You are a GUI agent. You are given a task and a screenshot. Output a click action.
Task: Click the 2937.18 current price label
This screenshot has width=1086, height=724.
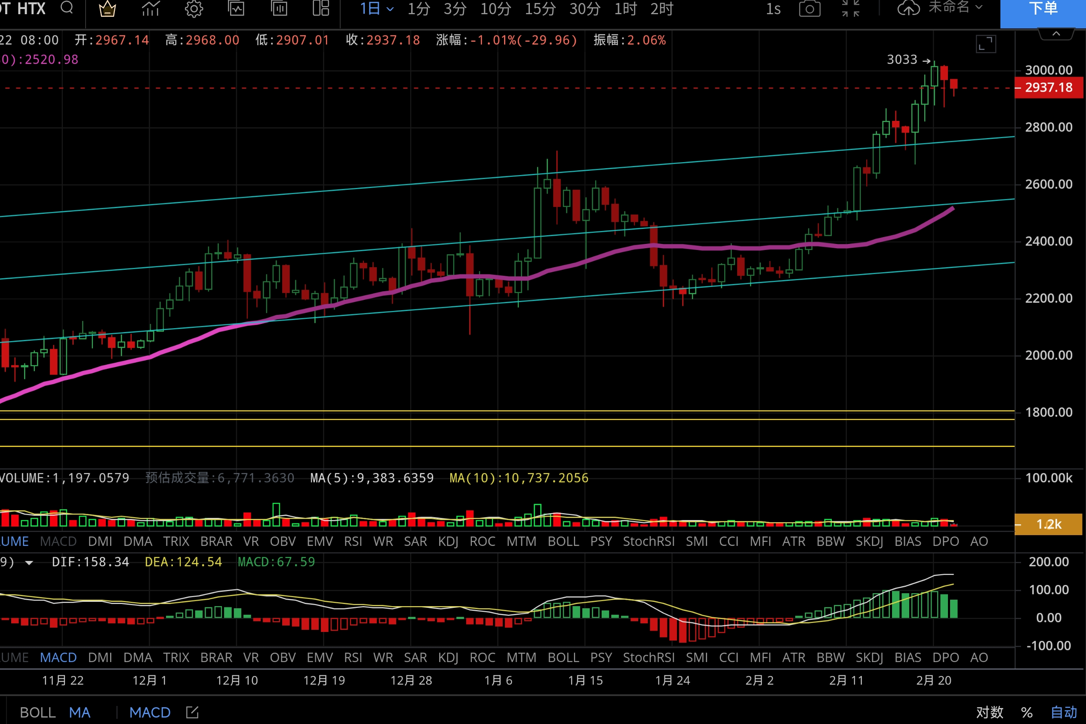(x=1048, y=88)
